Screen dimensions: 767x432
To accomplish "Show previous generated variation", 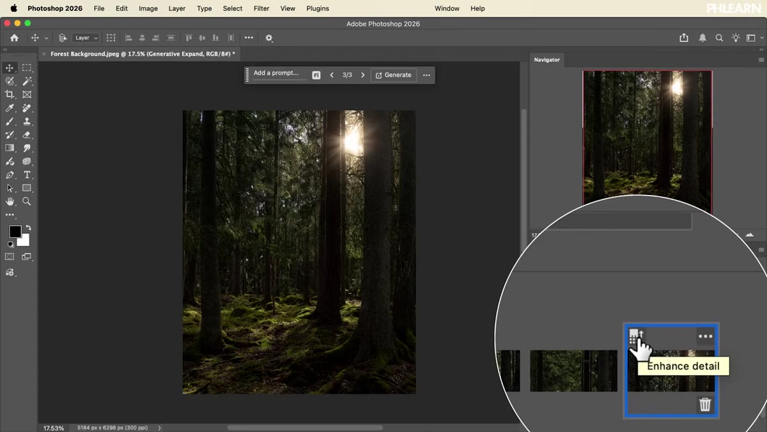I will click(x=332, y=75).
